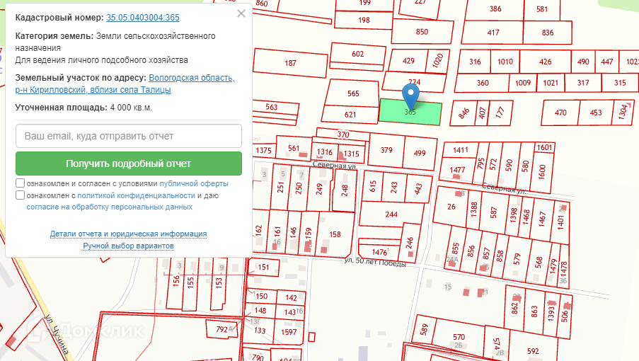Screen dimensions: 639x361
Task: Select parcel 429 on the map
Action: (x=408, y=61)
